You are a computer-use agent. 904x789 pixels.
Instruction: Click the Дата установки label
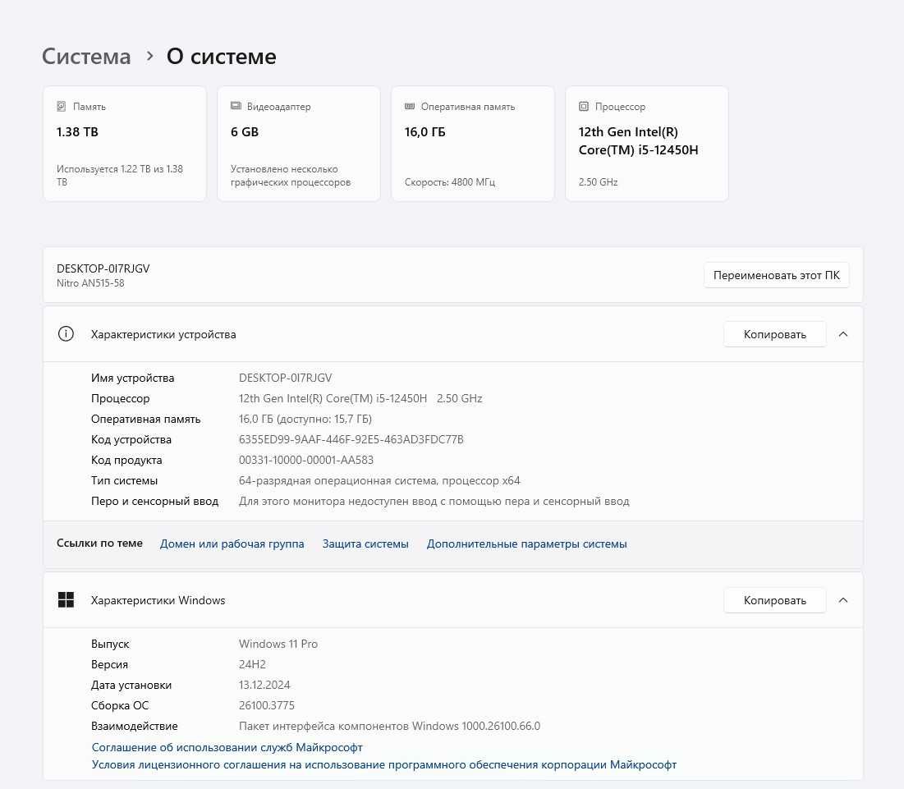(x=131, y=685)
